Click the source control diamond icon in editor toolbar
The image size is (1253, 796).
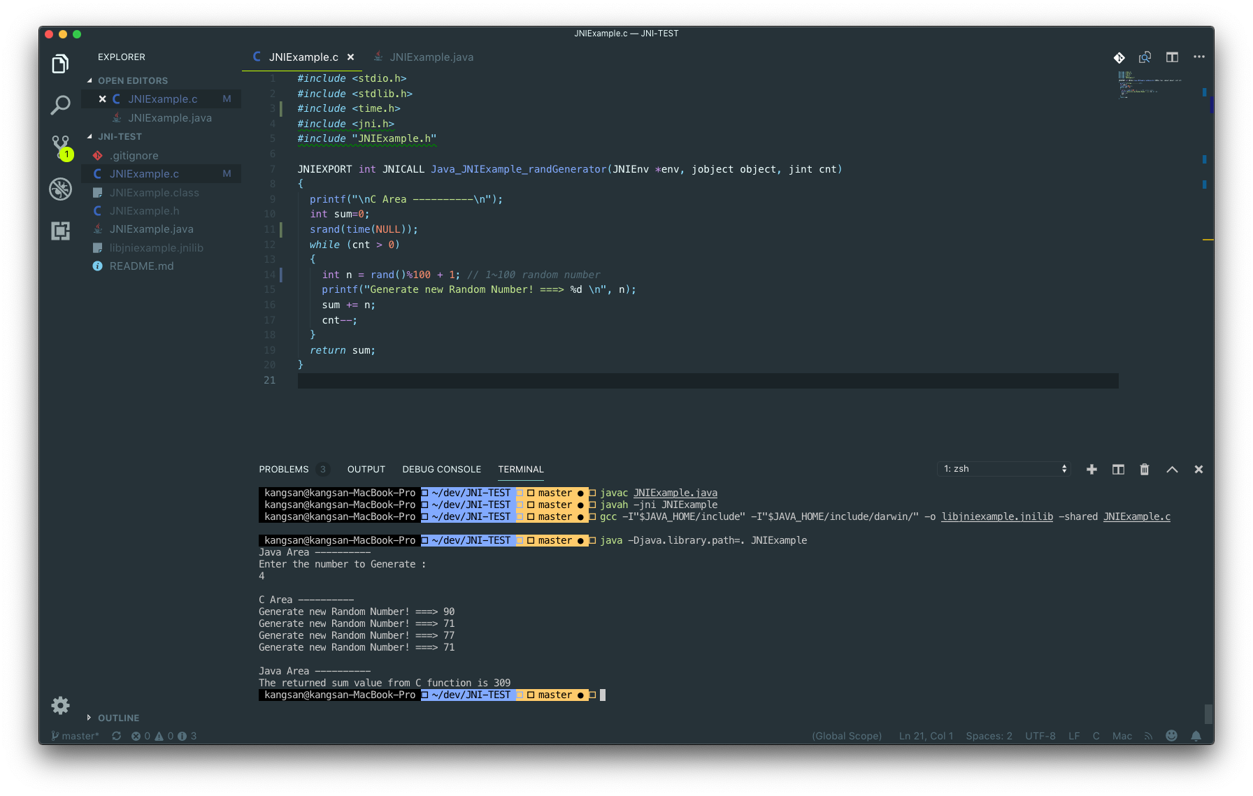pyautogui.click(x=1119, y=57)
